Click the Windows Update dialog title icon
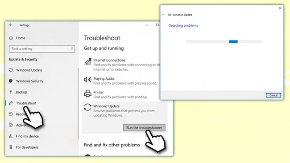Image resolution: width=290 pixels, height=163 pixels. click(x=170, y=15)
